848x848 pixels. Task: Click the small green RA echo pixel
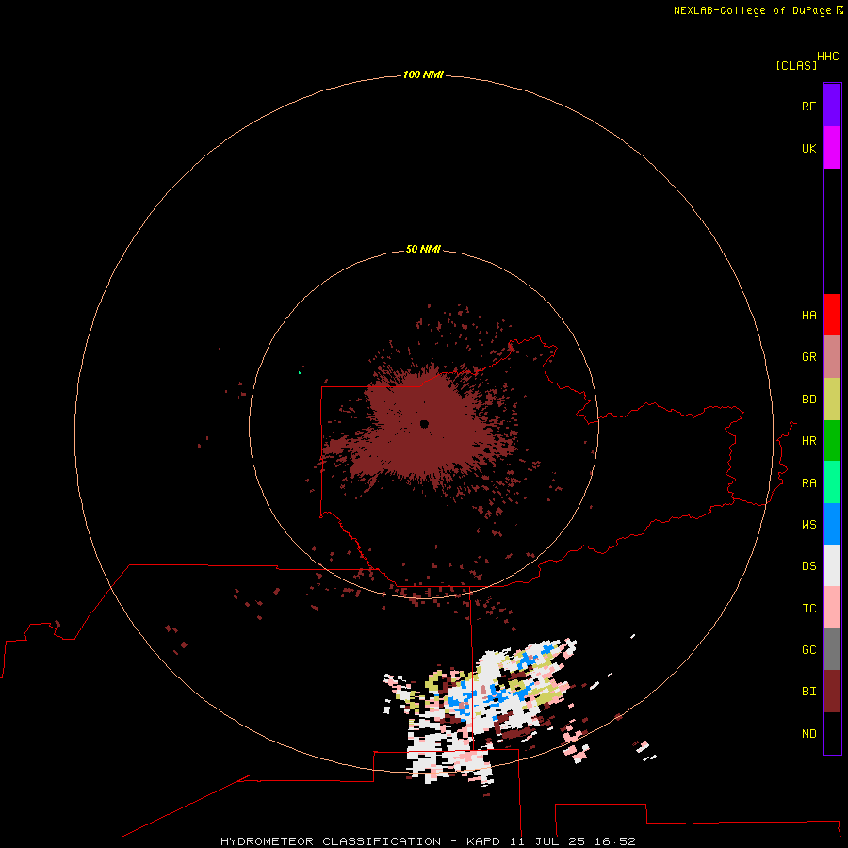tap(300, 372)
